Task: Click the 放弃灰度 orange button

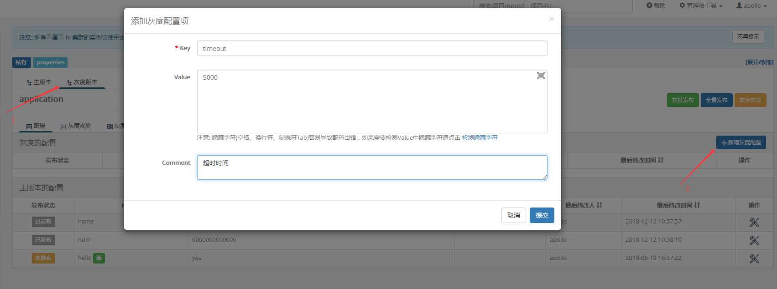Action: (750, 100)
